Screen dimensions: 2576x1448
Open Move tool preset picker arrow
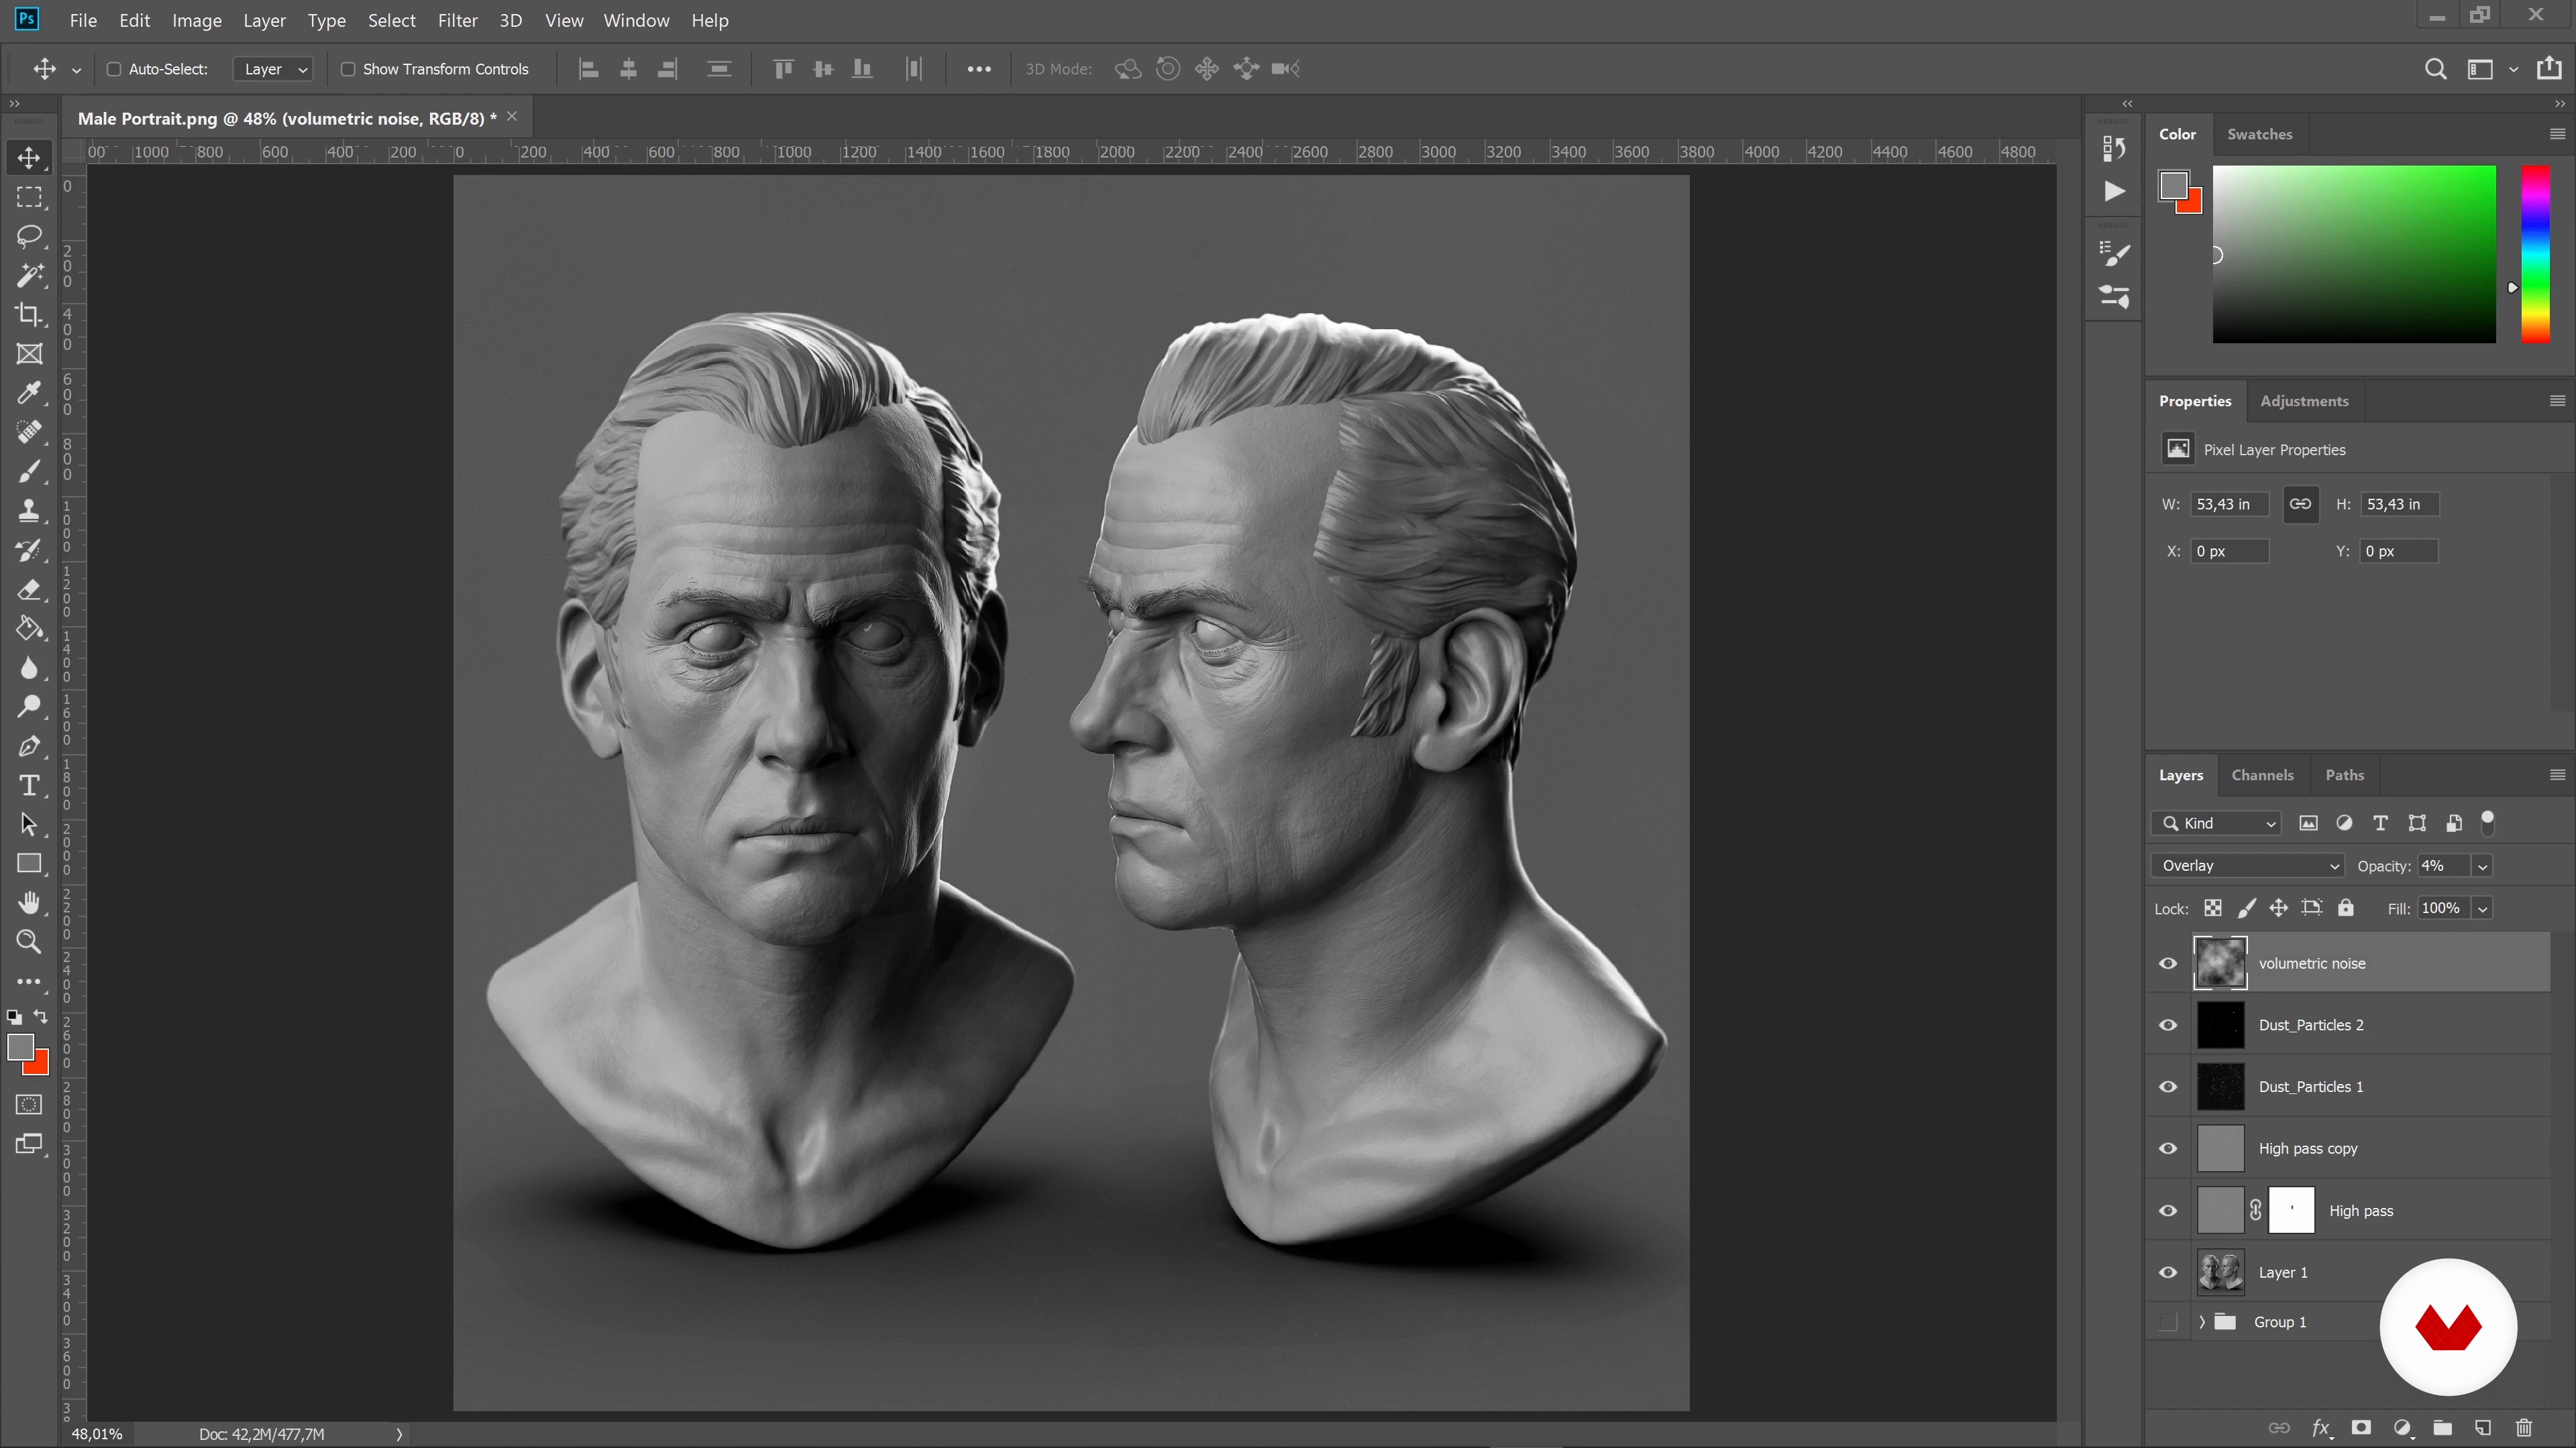(x=76, y=70)
